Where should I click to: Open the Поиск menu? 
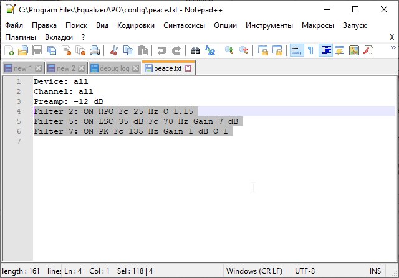[x=76, y=25]
